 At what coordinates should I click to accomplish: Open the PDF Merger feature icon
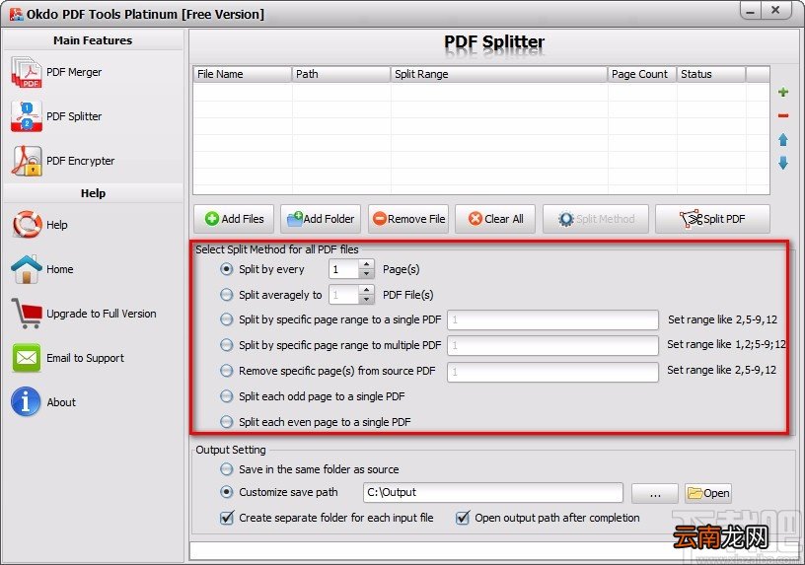[27, 72]
